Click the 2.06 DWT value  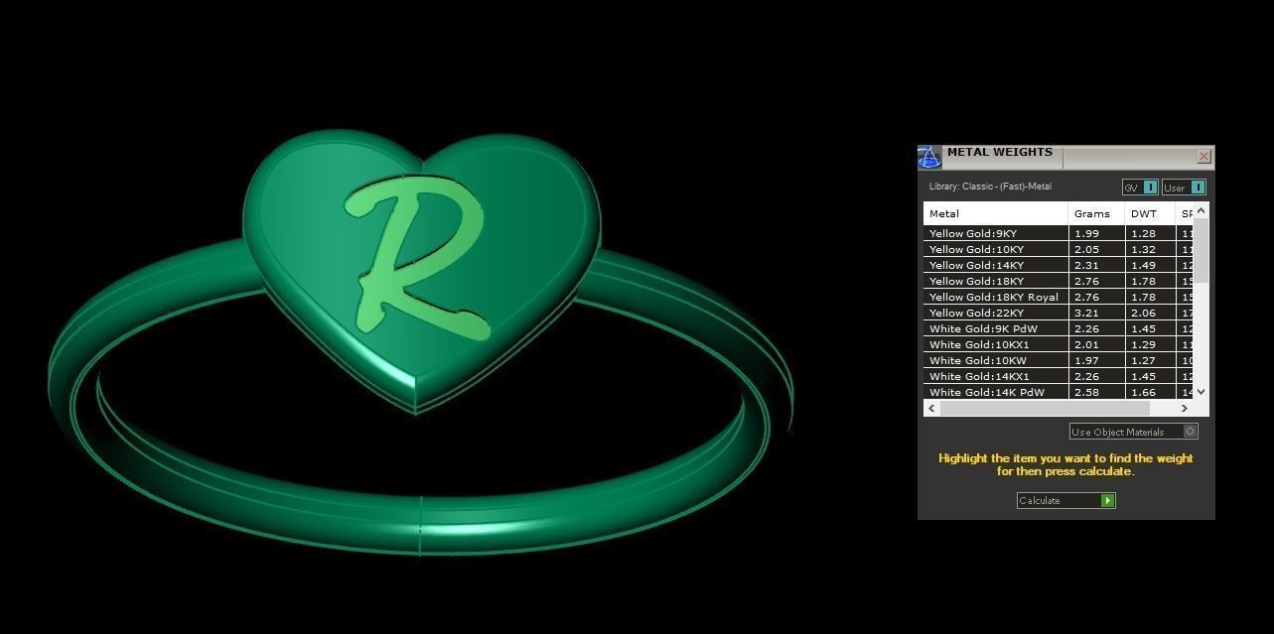click(1143, 313)
